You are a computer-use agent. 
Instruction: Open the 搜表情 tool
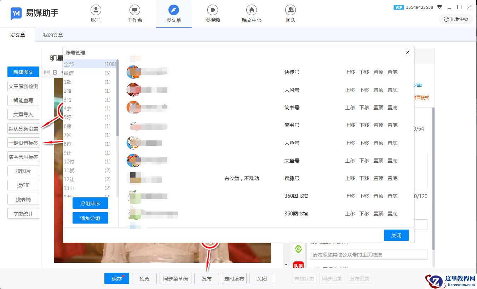click(23, 200)
